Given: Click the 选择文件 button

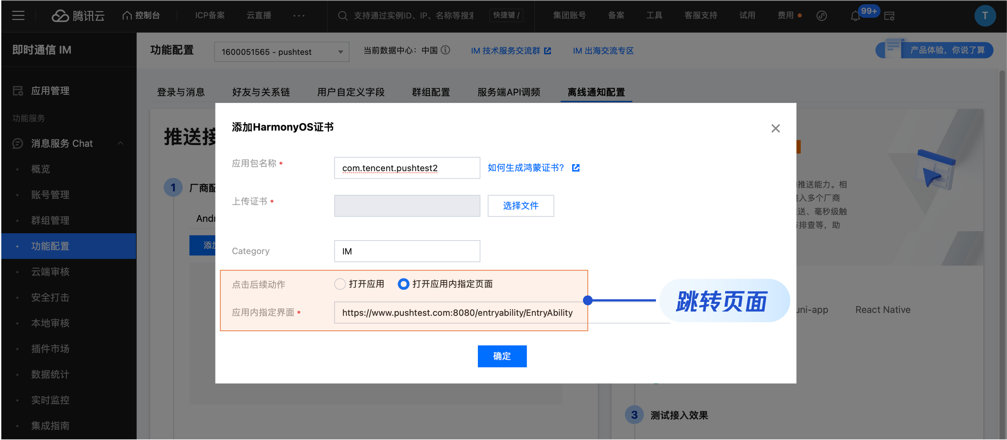Looking at the screenshot, I should 521,206.
